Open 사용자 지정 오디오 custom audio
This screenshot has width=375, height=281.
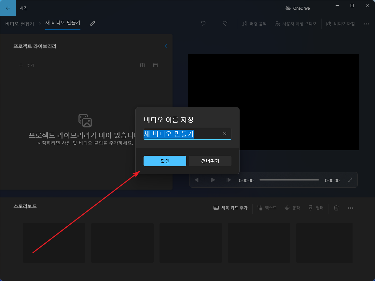pyautogui.click(x=296, y=24)
